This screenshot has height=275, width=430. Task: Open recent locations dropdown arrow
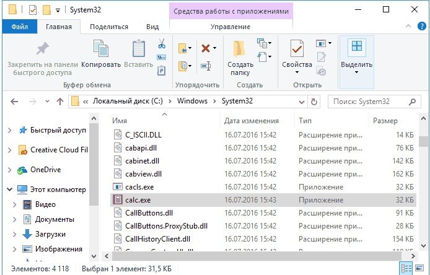tap(47, 102)
